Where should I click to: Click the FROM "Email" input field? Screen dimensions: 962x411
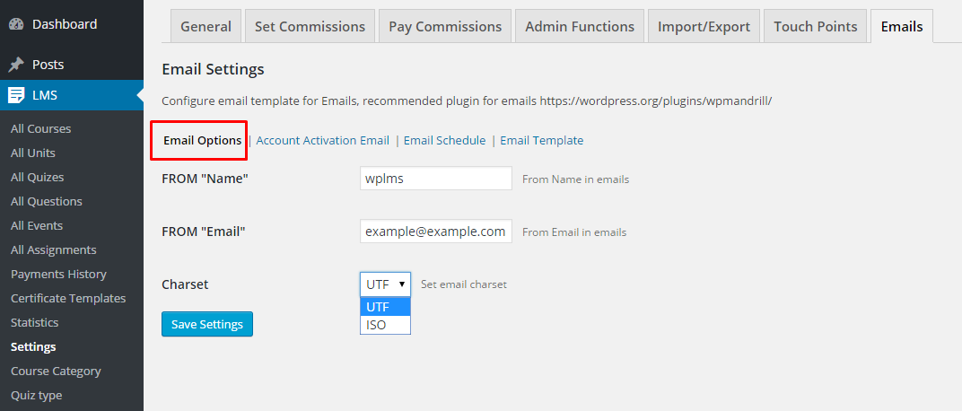coord(436,232)
